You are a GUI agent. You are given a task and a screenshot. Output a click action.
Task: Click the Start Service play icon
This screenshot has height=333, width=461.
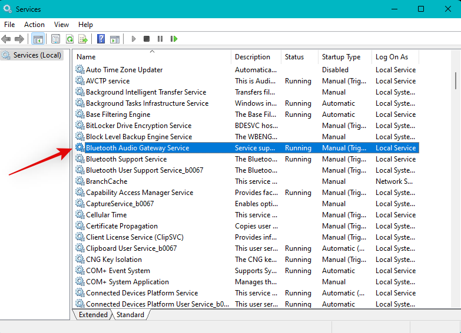click(x=134, y=39)
